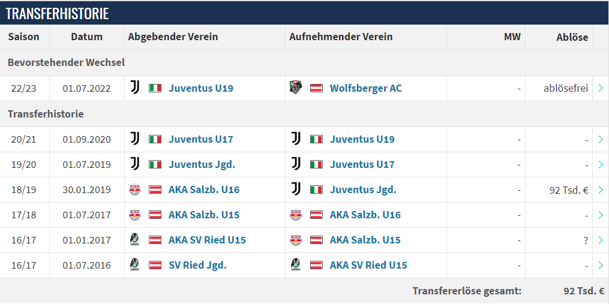Open details arrow for 01.07.2016 transfer

pos(601,265)
